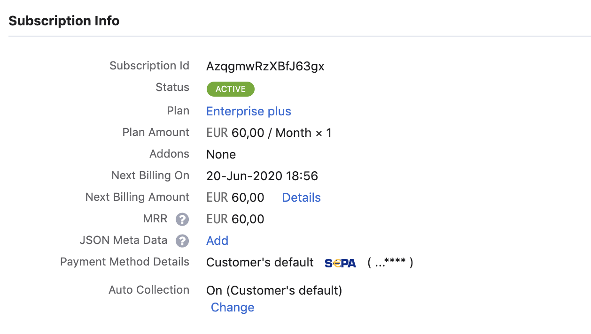Click the Addons value None

[x=221, y=154]
